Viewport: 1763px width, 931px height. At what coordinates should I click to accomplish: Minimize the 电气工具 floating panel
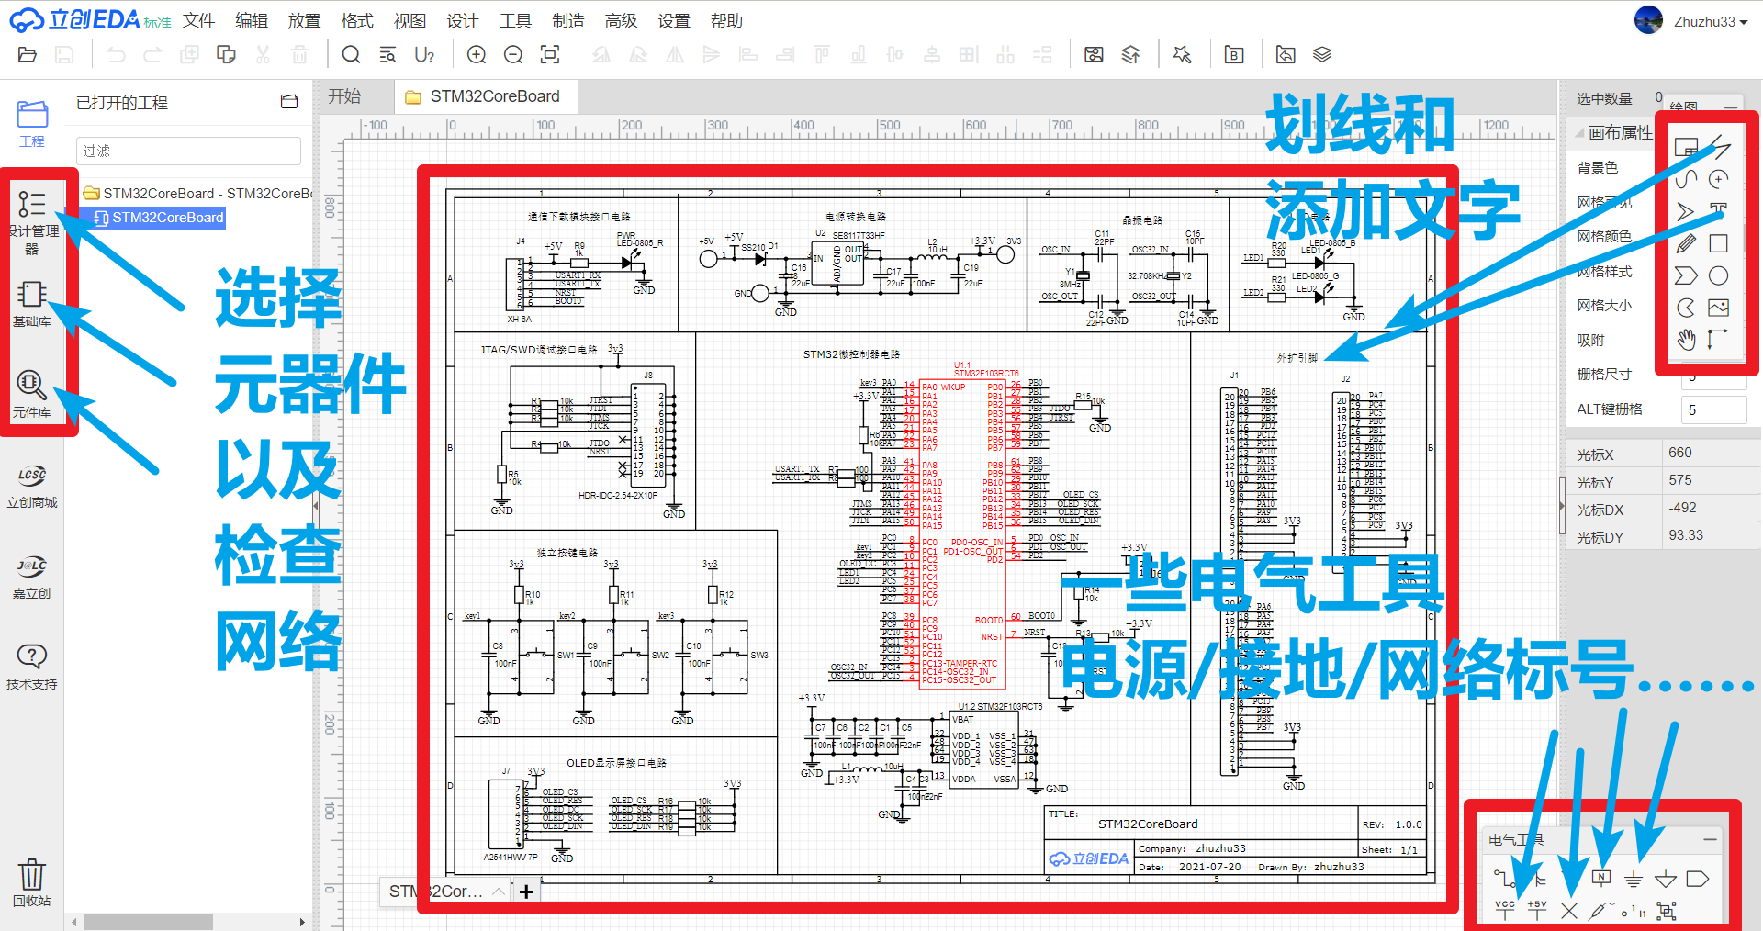coord(1711,839)
